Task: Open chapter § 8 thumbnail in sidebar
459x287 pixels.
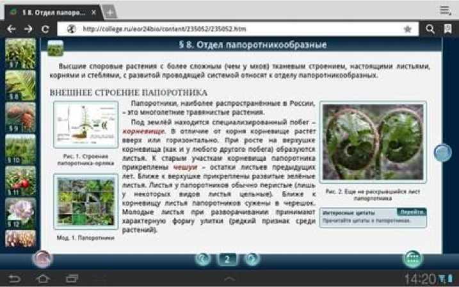Action: click(x=20, y=85)
